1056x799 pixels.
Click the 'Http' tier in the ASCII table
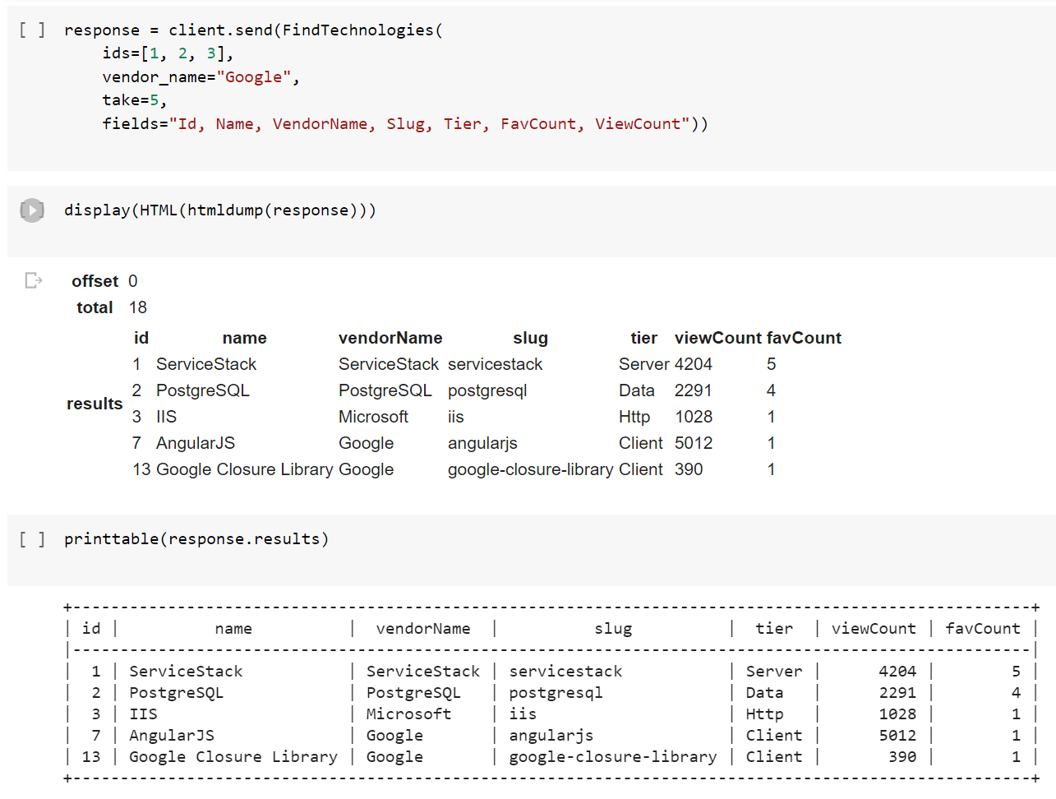[764, 714]
